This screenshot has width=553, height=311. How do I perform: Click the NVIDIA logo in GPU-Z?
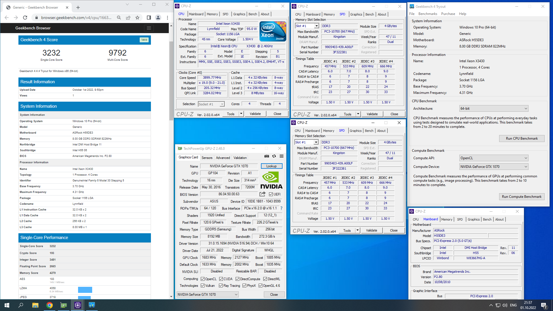pyautogui.click(x=271, y=180)
